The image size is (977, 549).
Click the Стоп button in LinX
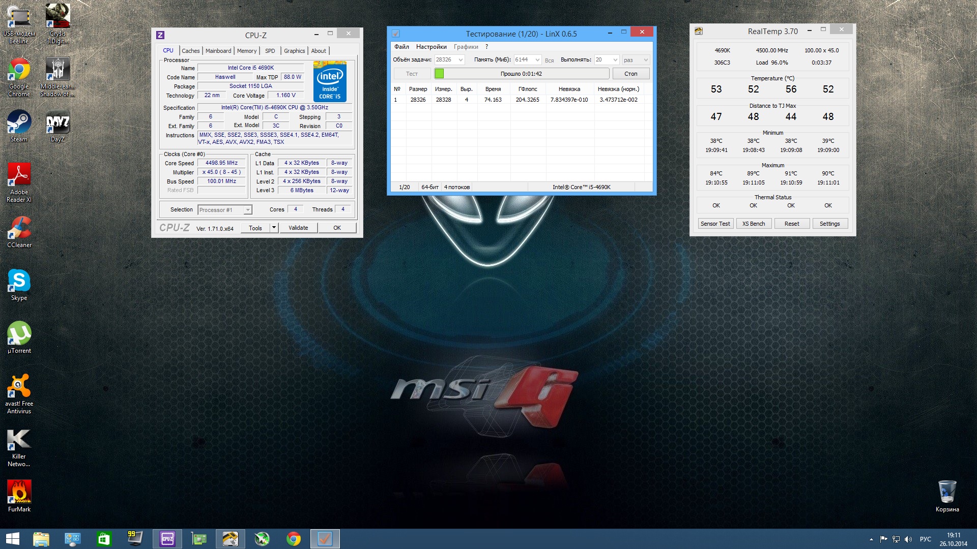(631, 74)
